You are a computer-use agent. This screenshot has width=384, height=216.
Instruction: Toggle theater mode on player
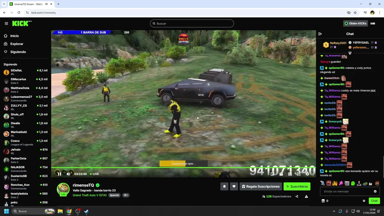point(290,174)
